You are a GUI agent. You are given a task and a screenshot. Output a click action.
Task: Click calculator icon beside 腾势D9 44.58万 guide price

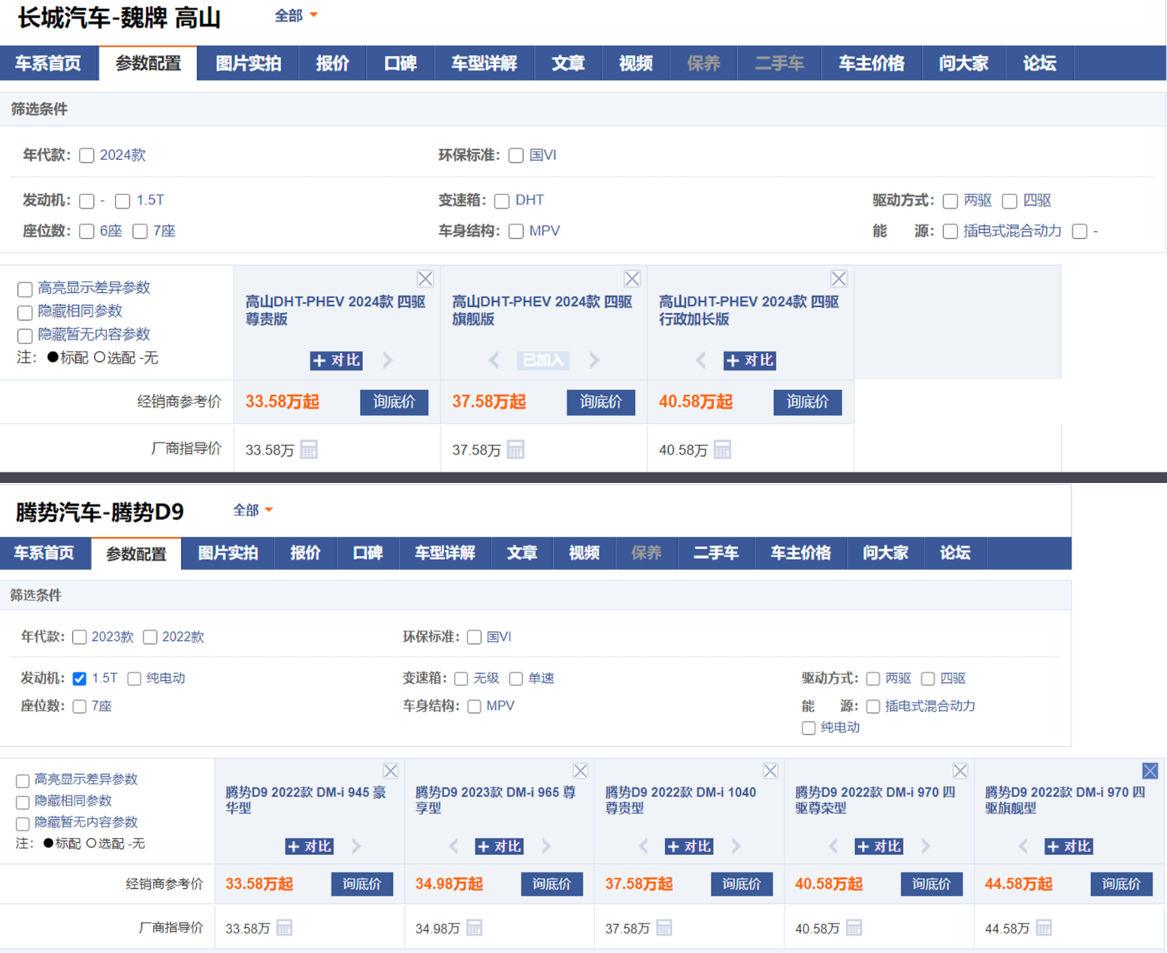[1044, 928]
